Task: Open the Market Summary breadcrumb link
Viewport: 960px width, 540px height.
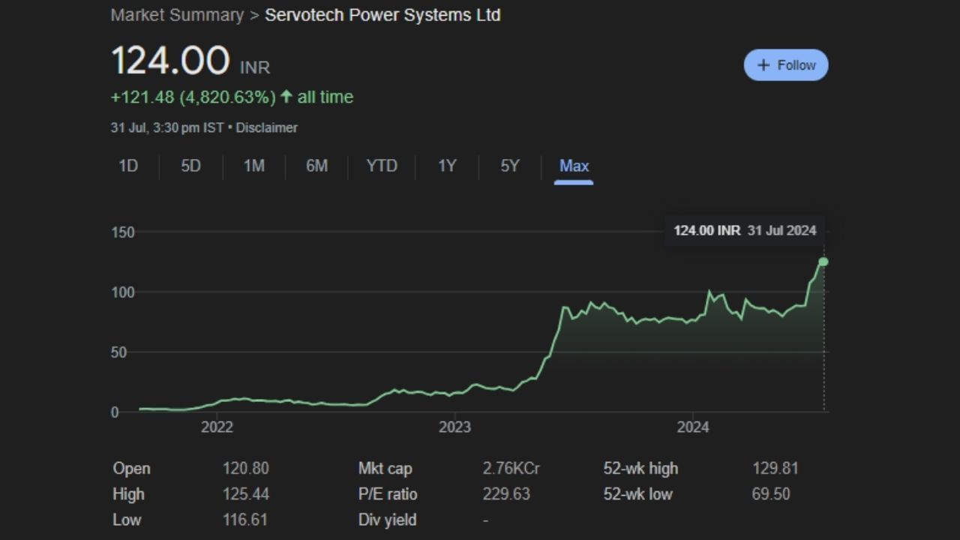Action: coord(177,15)
